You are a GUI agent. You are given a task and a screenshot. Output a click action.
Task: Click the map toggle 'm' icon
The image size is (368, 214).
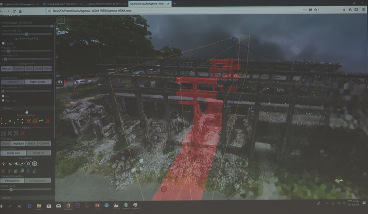pyautogui.click(x=60, y=82)
